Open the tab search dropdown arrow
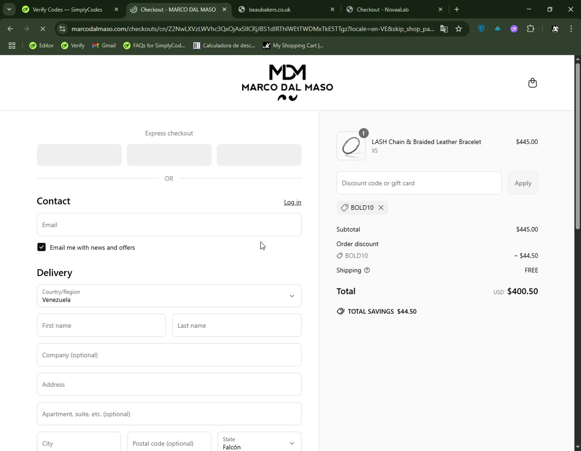 click(x=9, y=9)
